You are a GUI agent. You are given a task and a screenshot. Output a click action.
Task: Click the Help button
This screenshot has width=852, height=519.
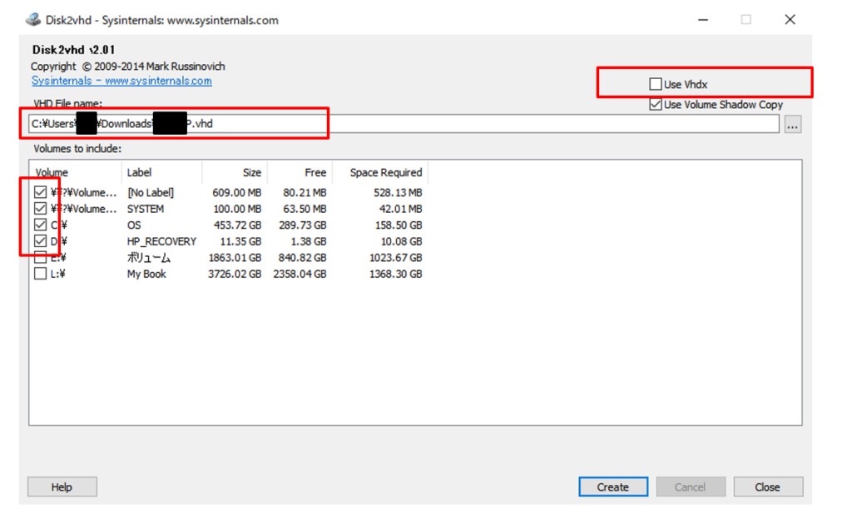pyautogui.click(x=62, y=487)
